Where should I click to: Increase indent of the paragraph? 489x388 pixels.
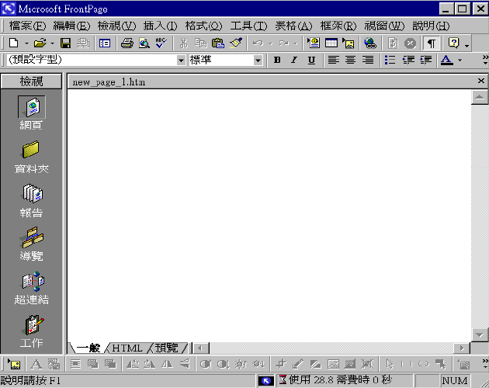tap(425, 60)
